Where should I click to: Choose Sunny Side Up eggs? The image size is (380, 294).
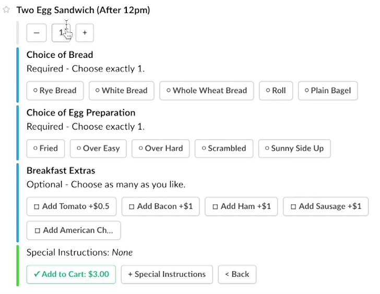point(294,148)
